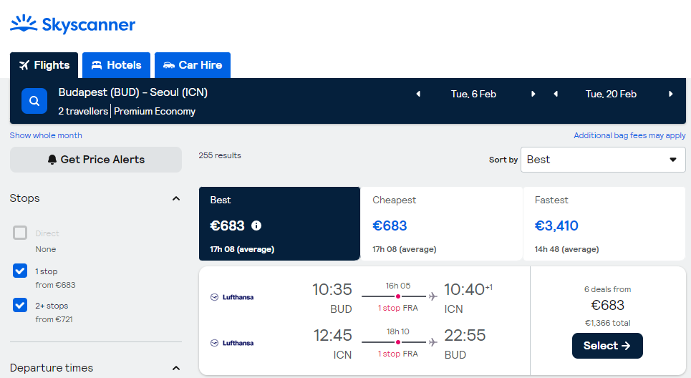
Task: Click bell icon in Get Price Alerts
Action: (52, 160)
